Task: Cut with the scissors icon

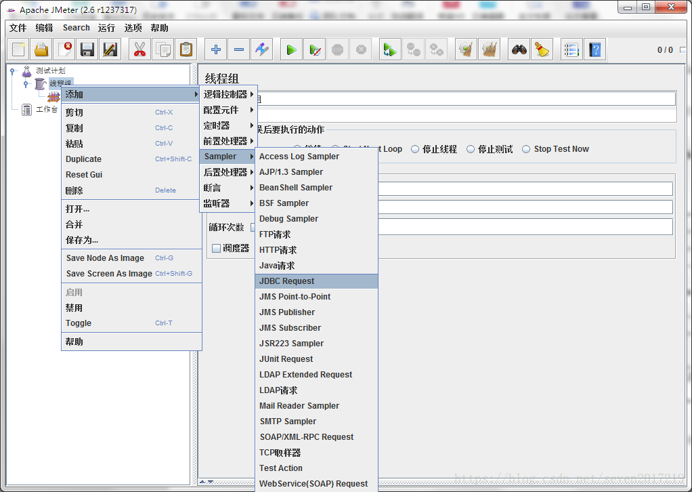Action: [x=140, y=49]
